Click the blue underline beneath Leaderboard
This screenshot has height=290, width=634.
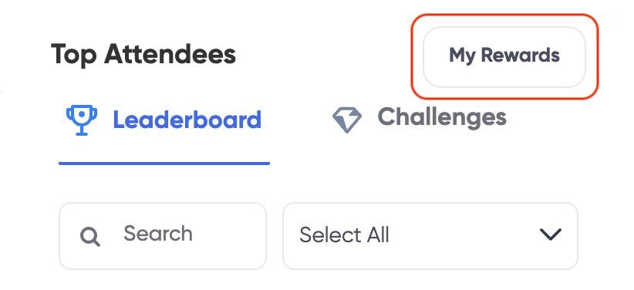pos(164,164)
